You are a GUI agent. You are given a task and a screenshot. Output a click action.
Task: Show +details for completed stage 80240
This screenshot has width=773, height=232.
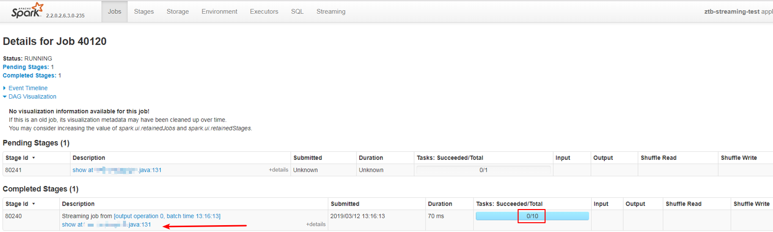(x=316, y=224)
